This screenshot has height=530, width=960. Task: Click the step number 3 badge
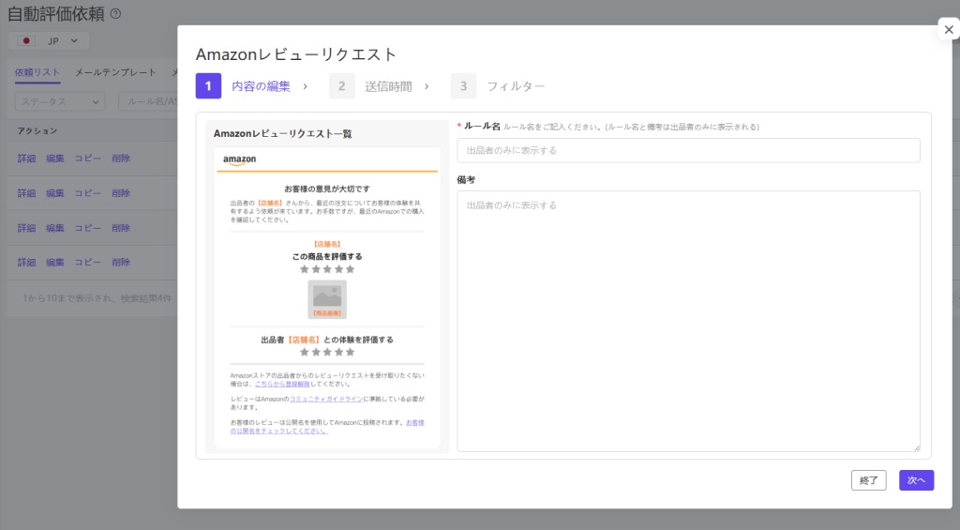[x=463, y=86]
